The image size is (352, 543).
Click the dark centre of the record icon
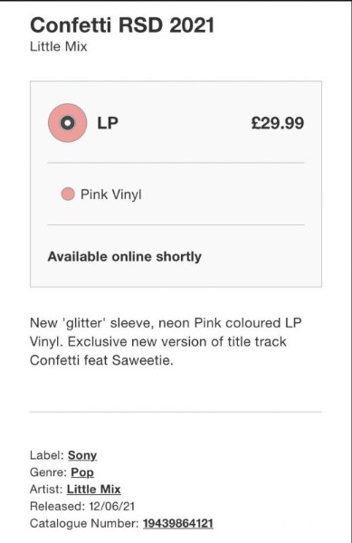click(68, 122)
